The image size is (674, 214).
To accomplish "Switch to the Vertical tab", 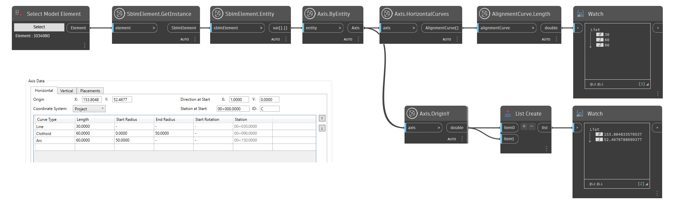I will (x=67, y=91).
